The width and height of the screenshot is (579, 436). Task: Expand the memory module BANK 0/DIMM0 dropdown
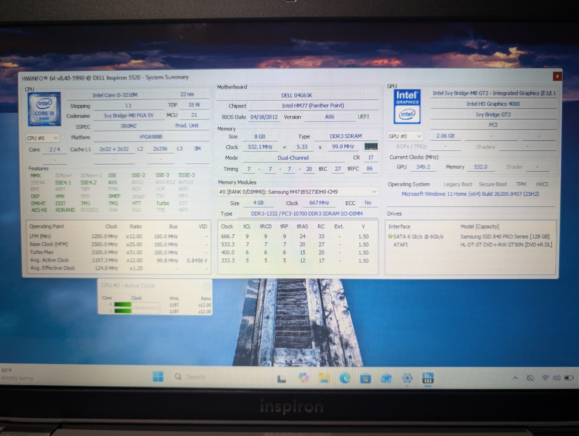[297, 192]
